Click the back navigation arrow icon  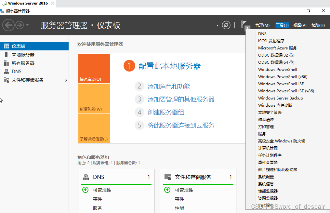pos(8,25)
